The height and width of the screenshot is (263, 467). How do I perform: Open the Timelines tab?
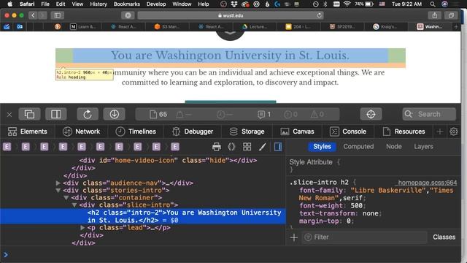click(136, 131)
